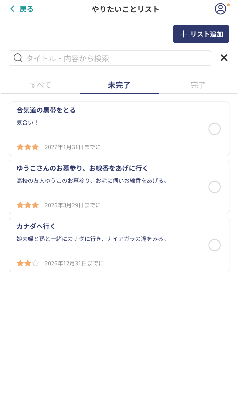
Task: Toggle completion circle for カナダへ行く
Action: 214,245
